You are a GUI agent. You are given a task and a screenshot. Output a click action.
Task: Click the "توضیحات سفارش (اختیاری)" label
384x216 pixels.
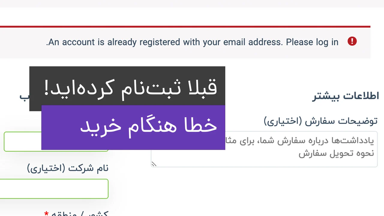[x=321, y=121]
